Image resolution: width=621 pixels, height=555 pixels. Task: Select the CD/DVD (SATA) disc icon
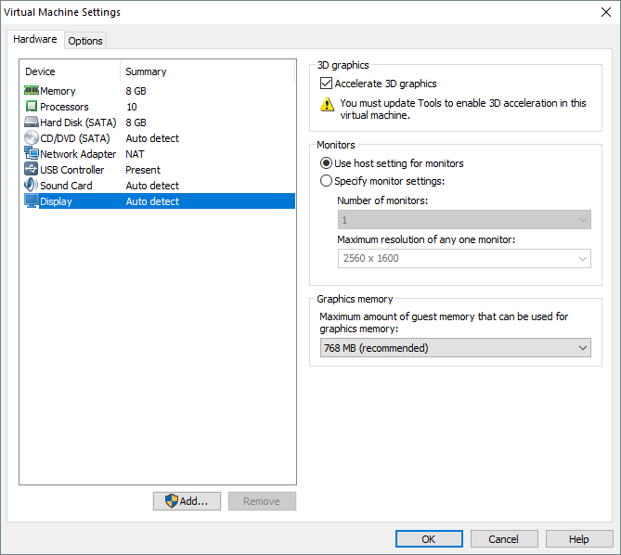click(x=31, y=138)
